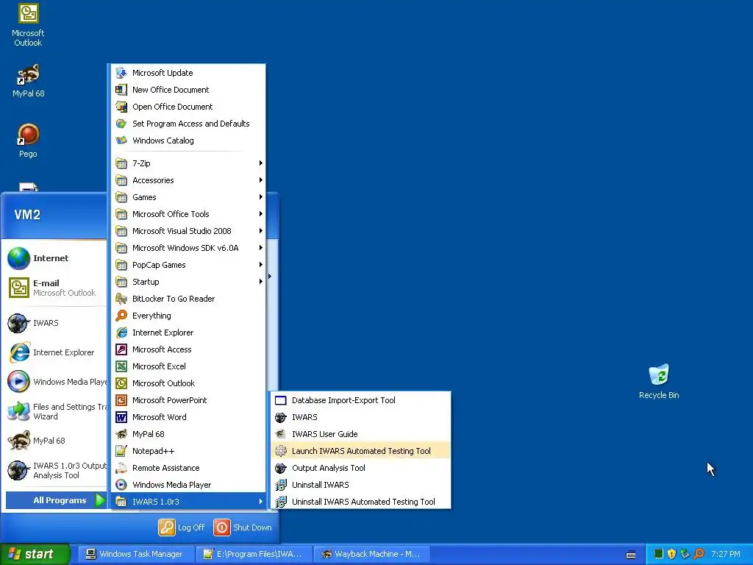Switch to Wayback Machine taskbar item
The width and height of the screenshot is (753, 565).
pos(371,555)
